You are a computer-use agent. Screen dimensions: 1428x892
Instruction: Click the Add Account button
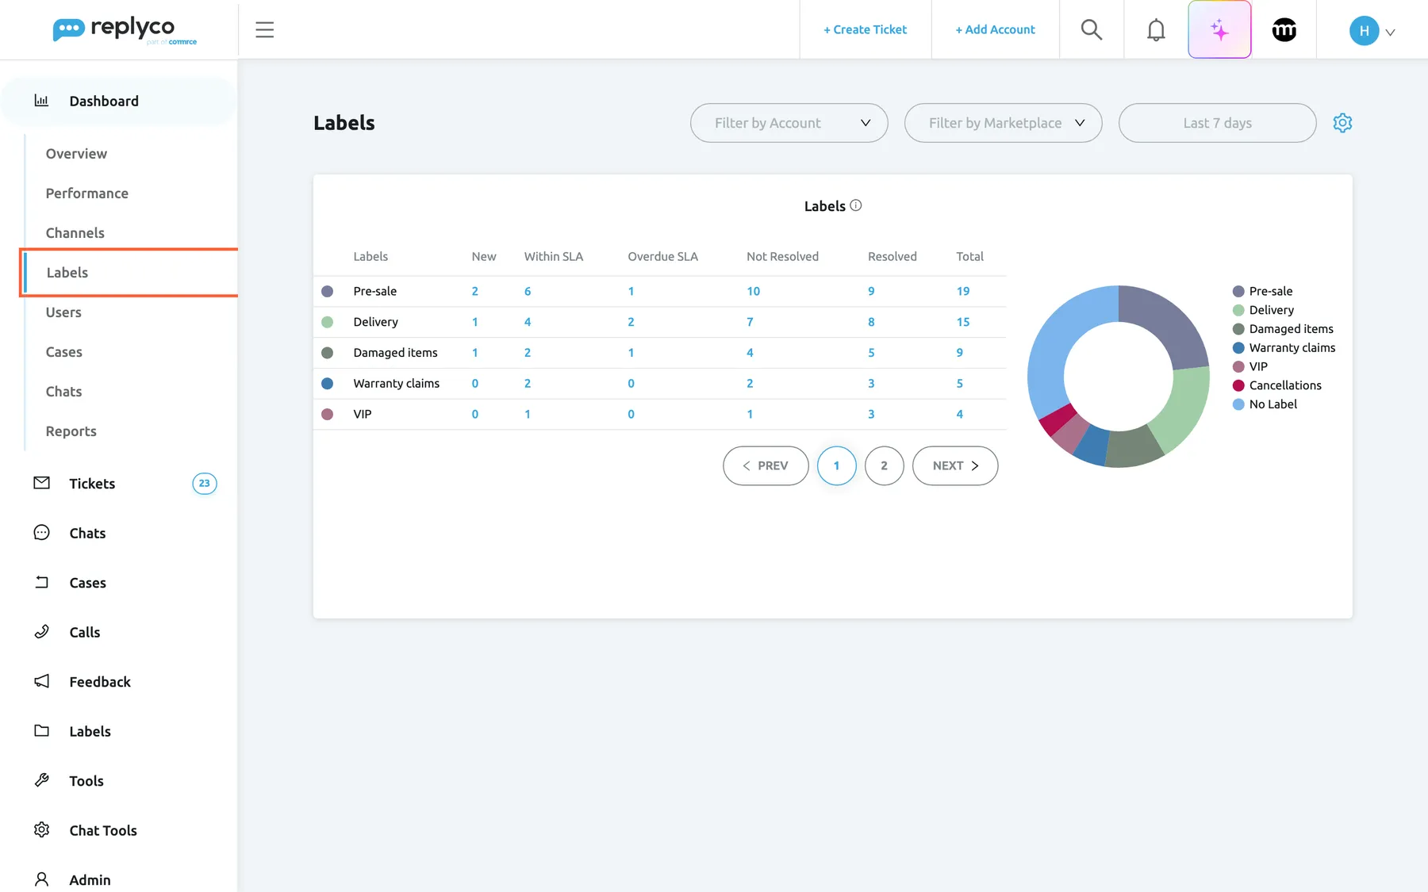[995, 30]
